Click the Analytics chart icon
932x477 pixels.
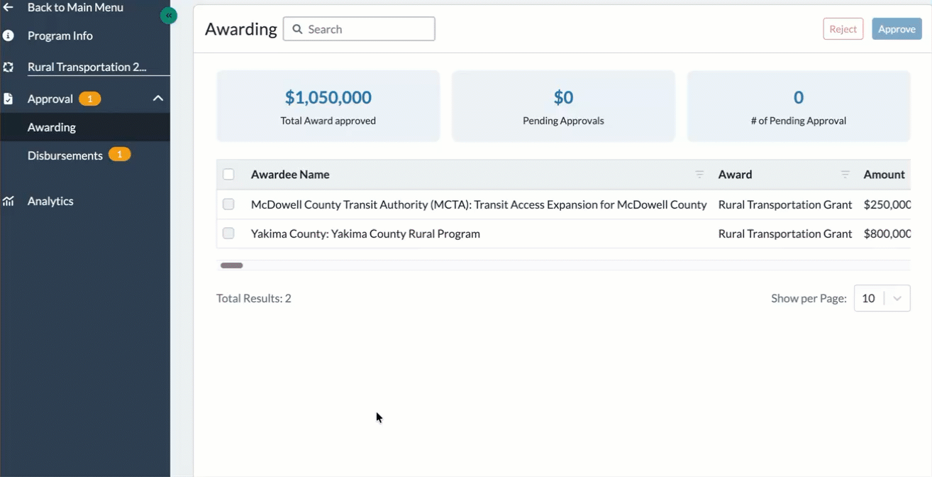(9, 201)
